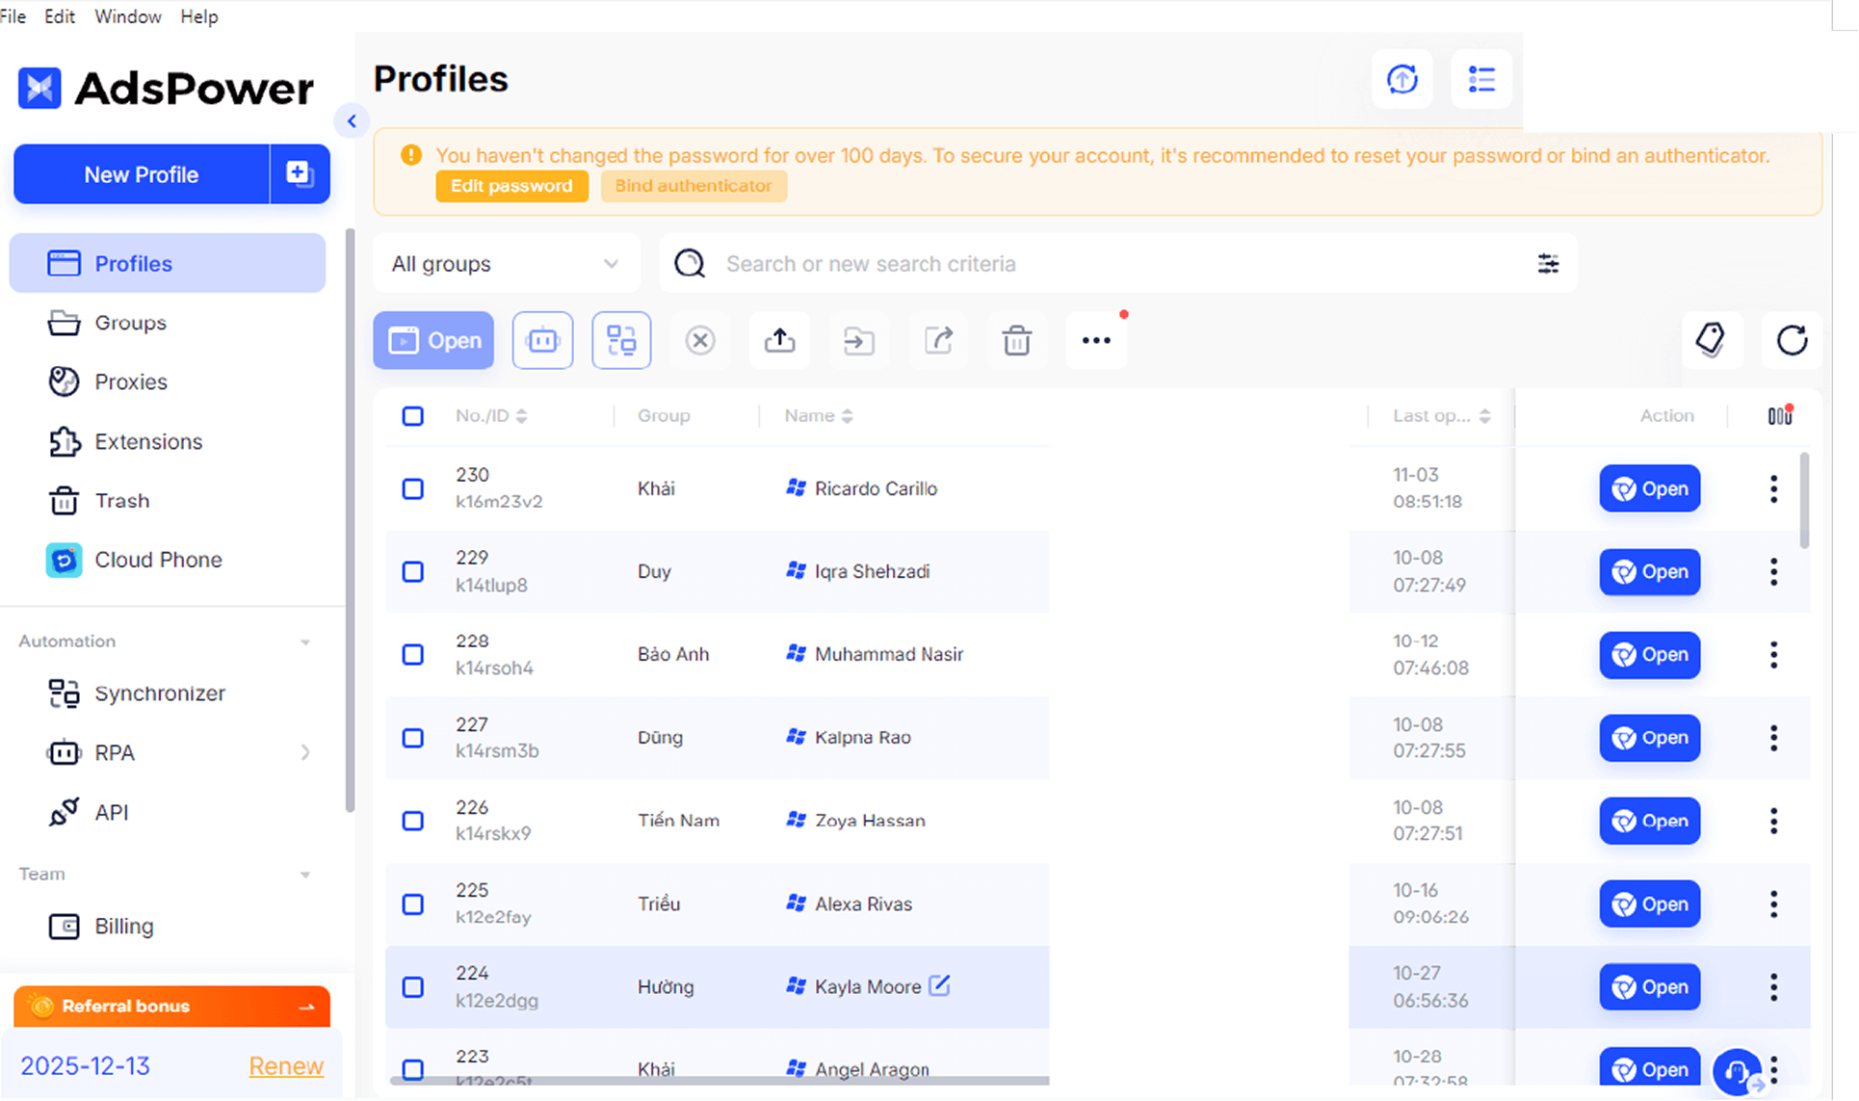Open the tag management icon
This screenshot has height=1101, width=1859.
pyautogui.click(x=1711, y=340)
